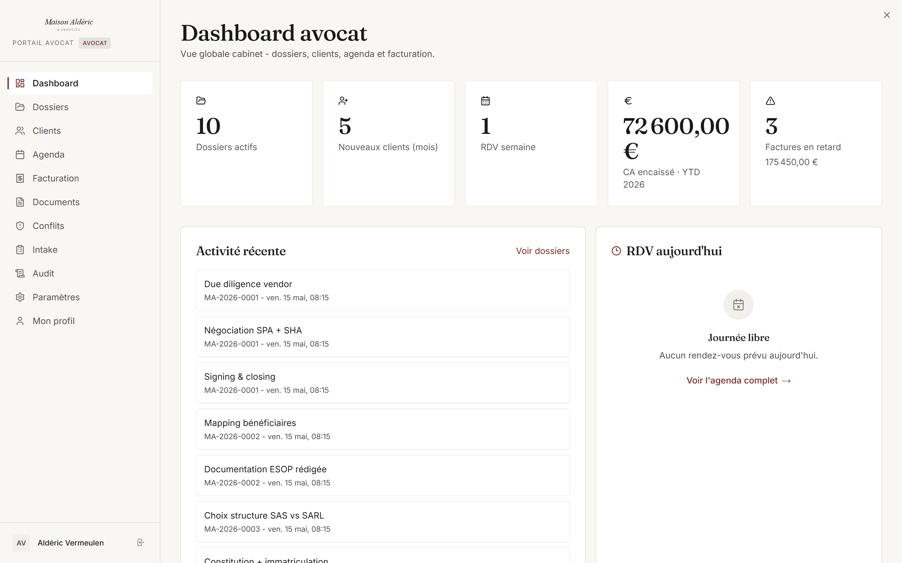Click the Aldéric Vermeulen user name
The height and width of the screenshot is (563, 902).
71,543
